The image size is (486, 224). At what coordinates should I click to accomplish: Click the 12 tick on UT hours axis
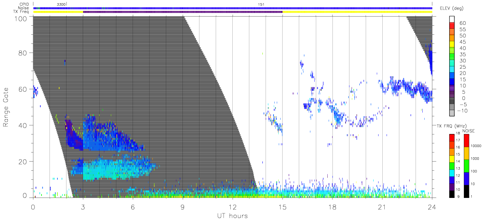[x=232, y=207]
